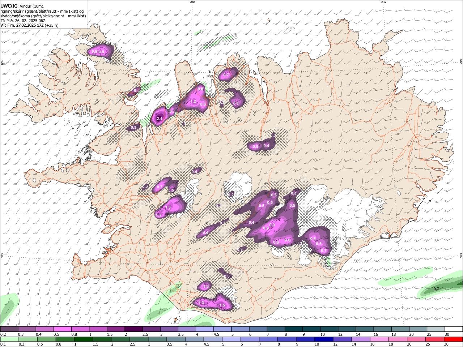Image resolution: width=463 pixels, height=347 pixels.
Task: Click the periwinkle 6 swatch in lower legend row
Action: pos(250,339)
